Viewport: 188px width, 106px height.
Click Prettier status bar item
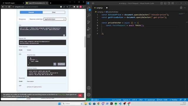pos(173,100)
